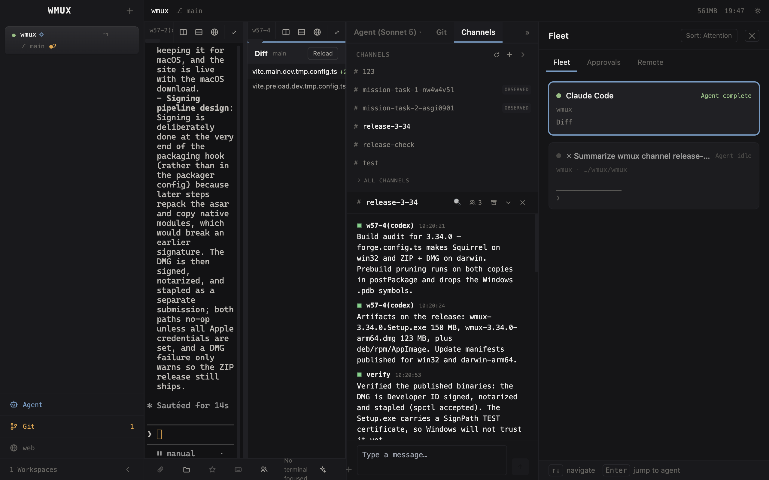Collapse the release-3-34 channel view
Viewport: 769px width, 480px height.
[x=508, y=202]
